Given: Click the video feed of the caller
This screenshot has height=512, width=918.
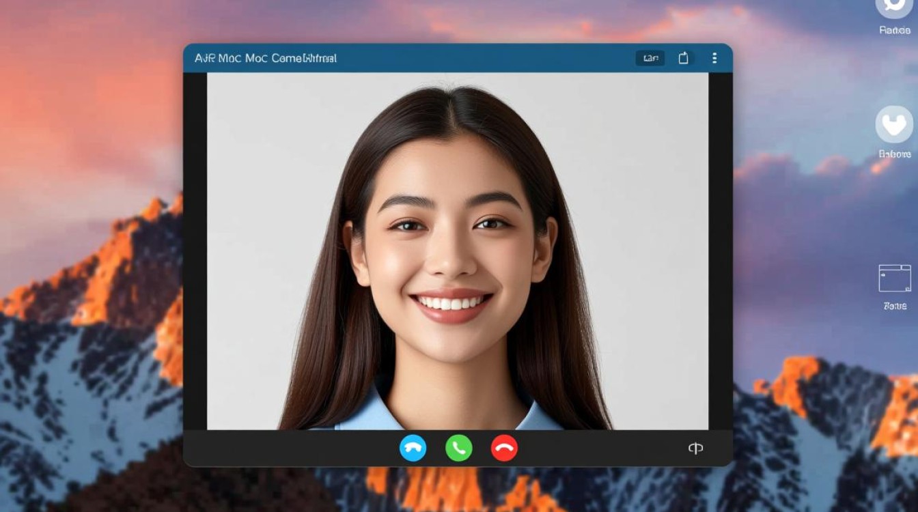Looking at the screenshot, I should 458,251.
